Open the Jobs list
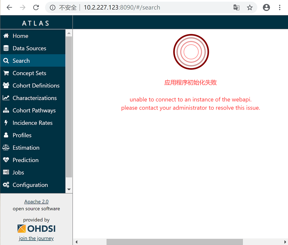 18,172
